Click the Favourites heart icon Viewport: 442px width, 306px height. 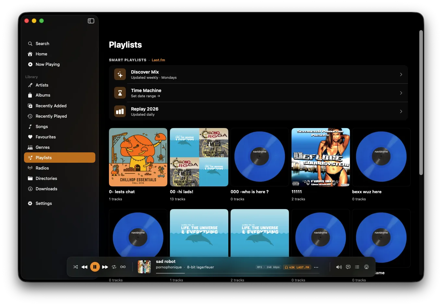pyautogui.click(x=30, y=137)
